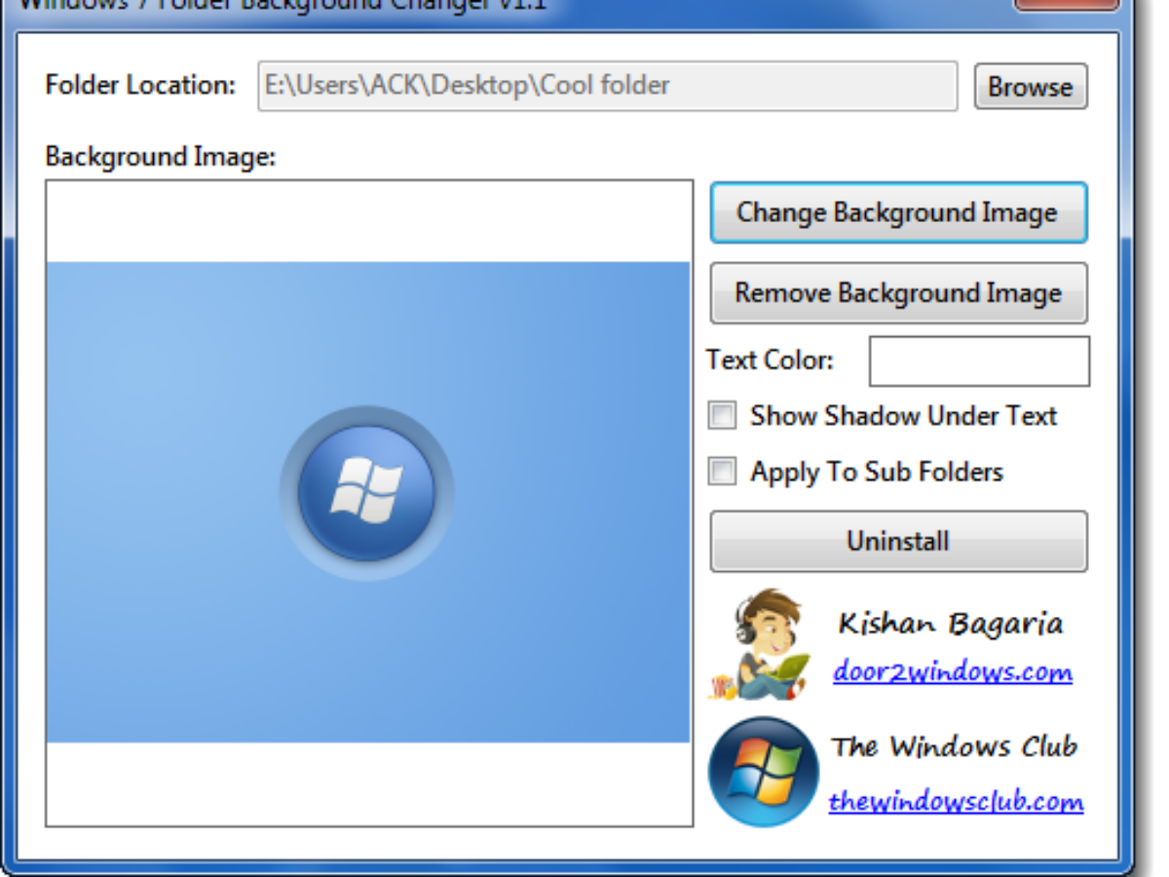Close the Folder Background Changer window
1169x877 pixels.
click(1066, 4)
